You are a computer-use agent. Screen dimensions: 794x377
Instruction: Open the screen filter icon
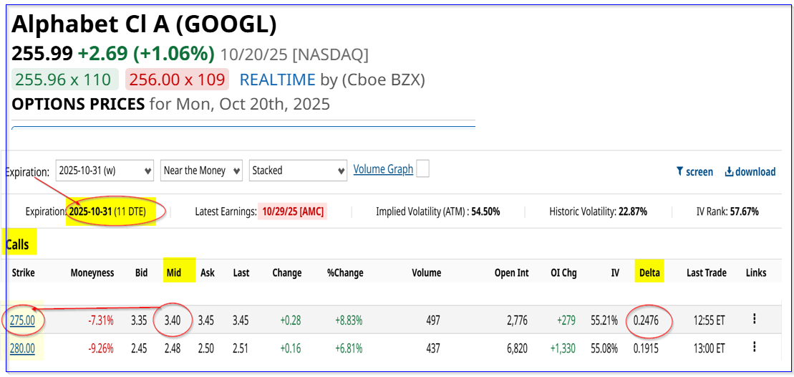click(x=679, y=172)
